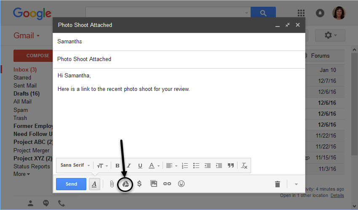
Task: Open Status Reports label
Action: click(32, 167)
